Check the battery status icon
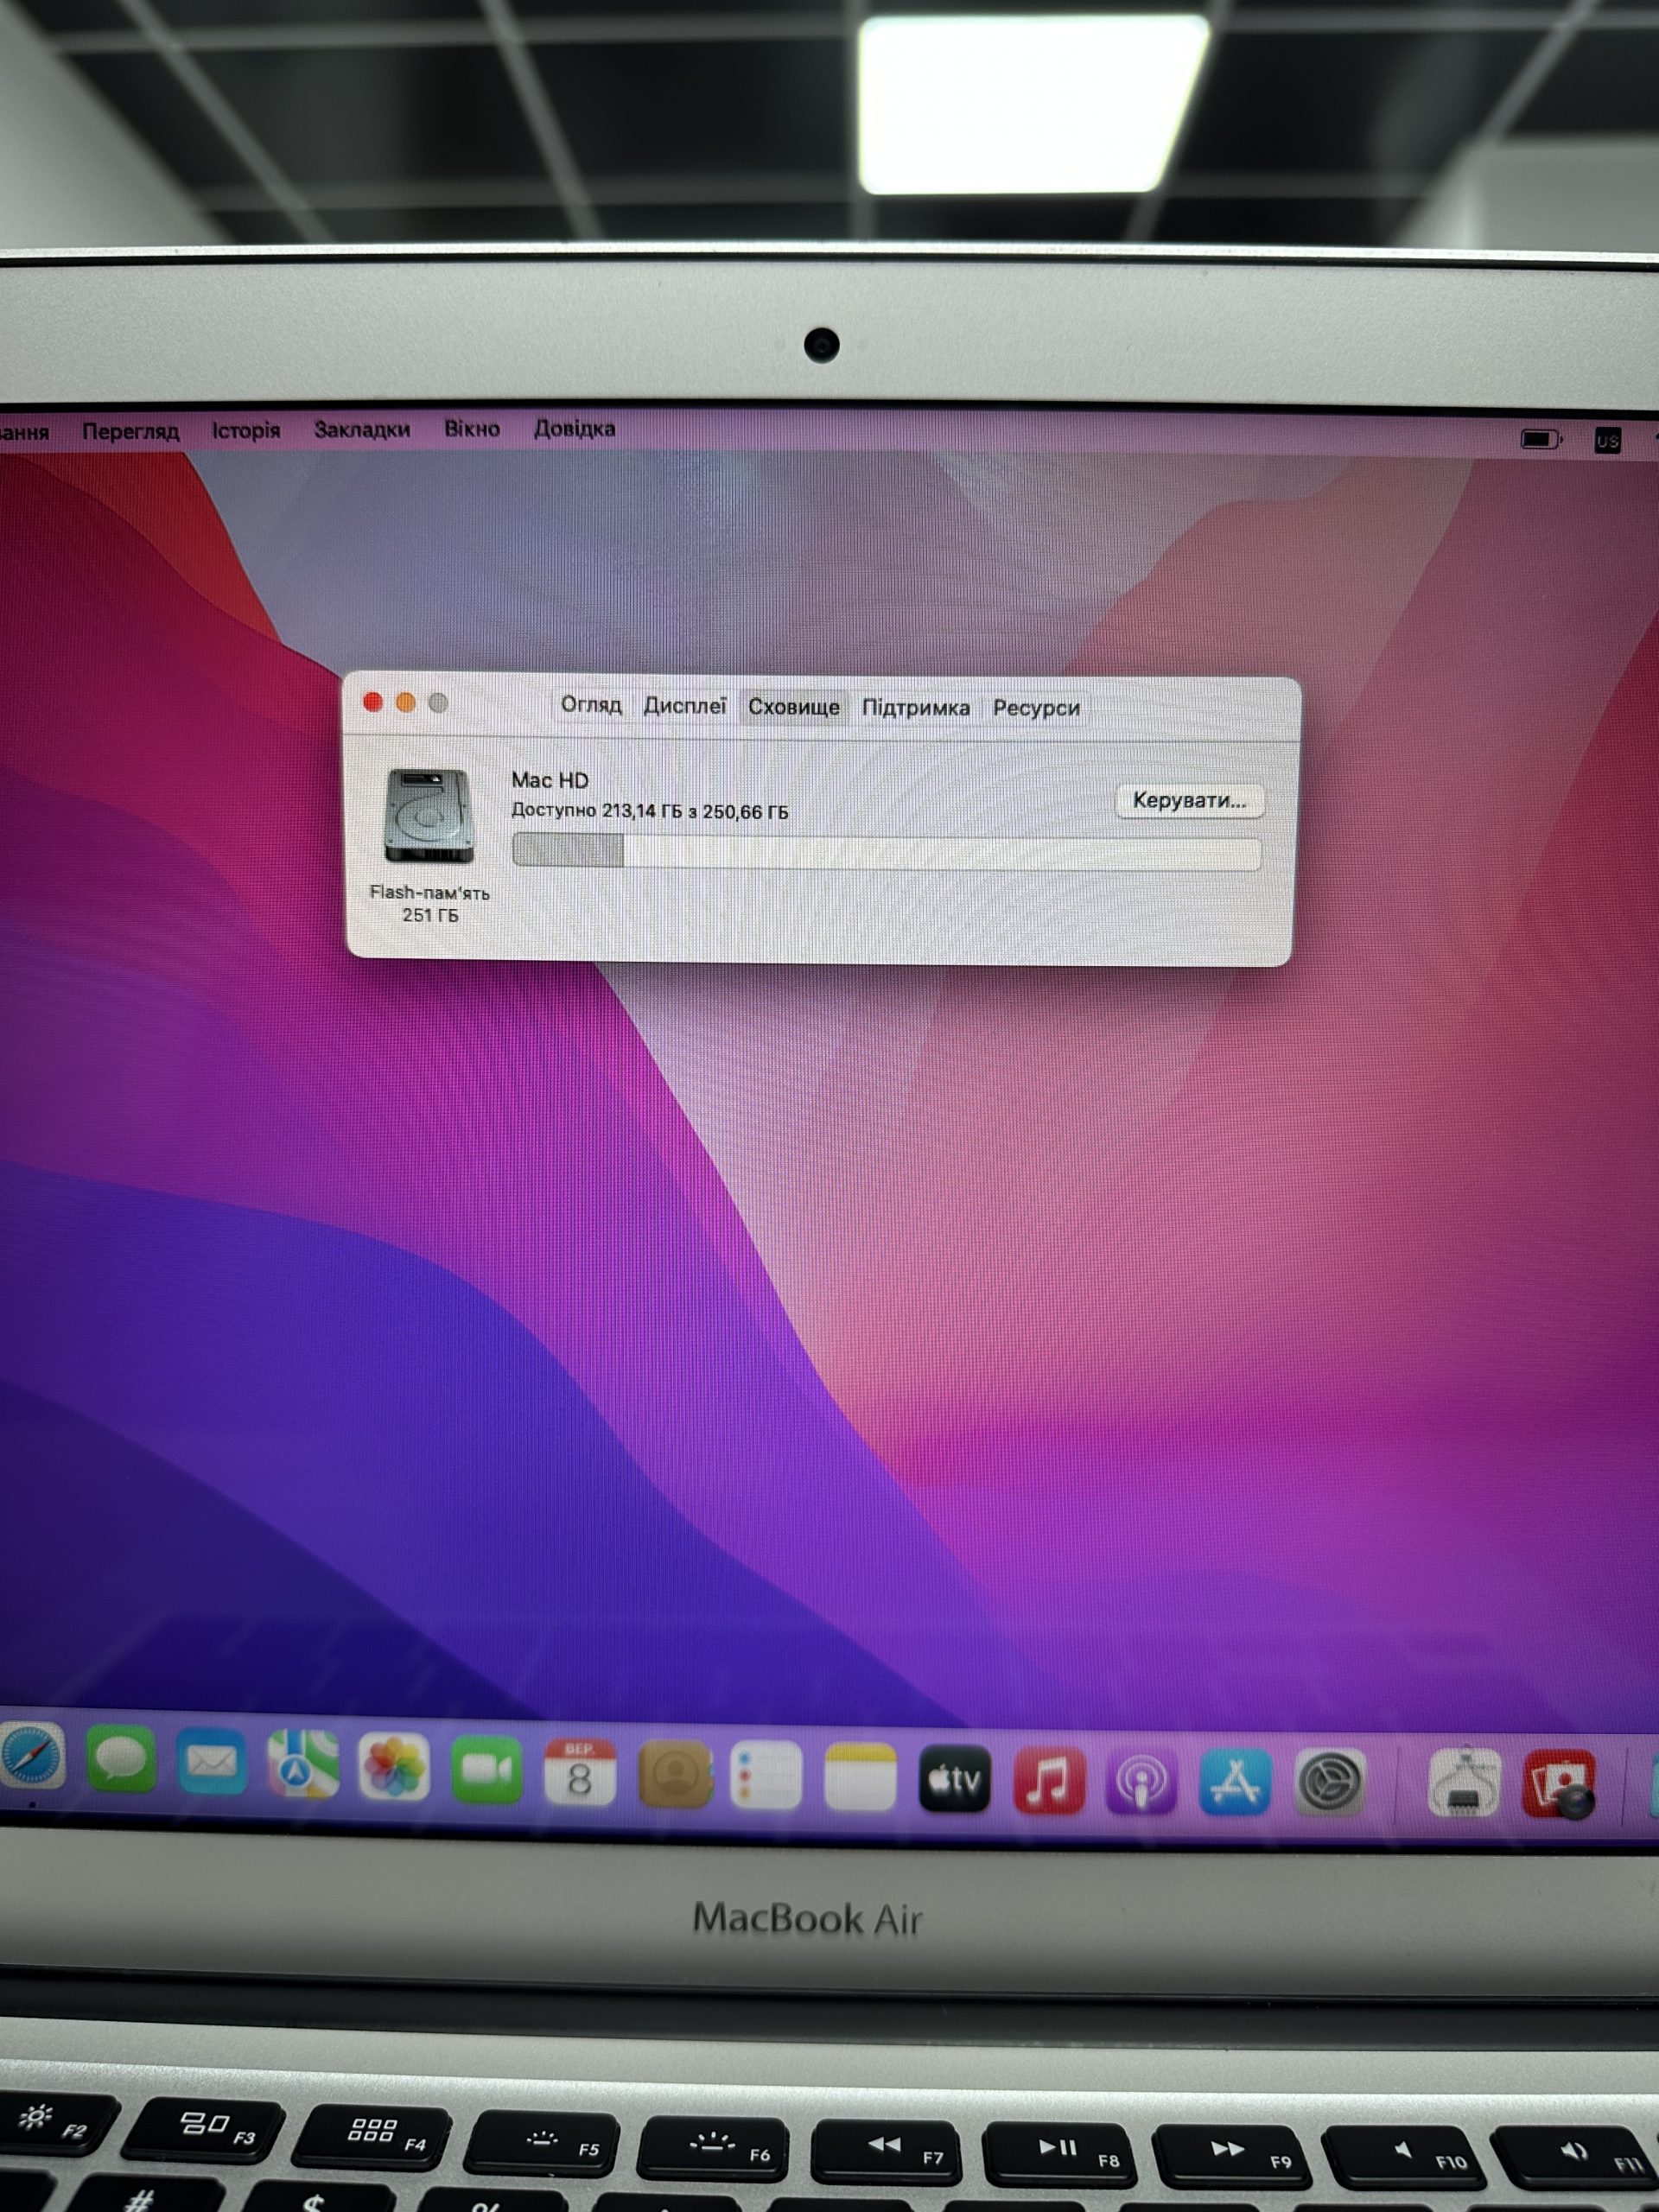This screenshot has width=1659, height=2212. pyautogui.click(x=1541, y=439)
